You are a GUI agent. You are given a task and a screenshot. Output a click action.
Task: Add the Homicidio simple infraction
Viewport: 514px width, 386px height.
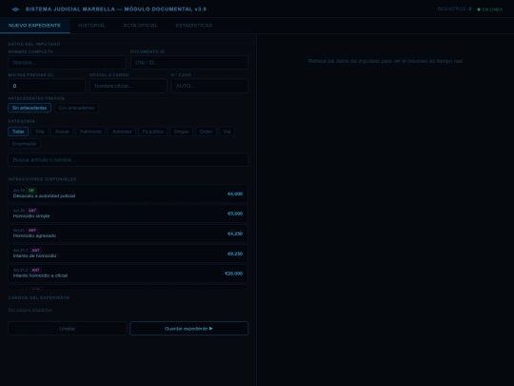click(128, 213)
